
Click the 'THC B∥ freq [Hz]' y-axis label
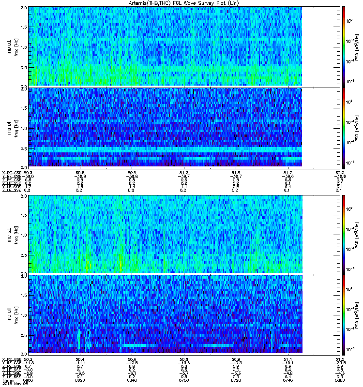pyautogui.click(x=13, y=315)
